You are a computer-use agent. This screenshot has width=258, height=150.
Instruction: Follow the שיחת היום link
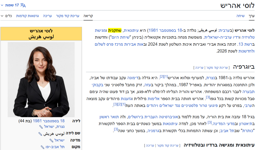click(120, 37)
